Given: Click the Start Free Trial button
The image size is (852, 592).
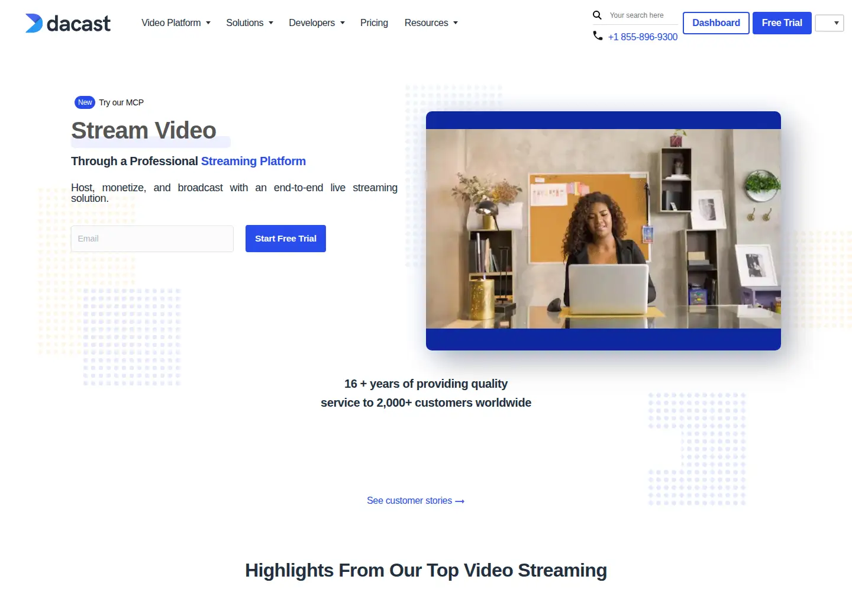Looking at the screenshot, I should click(286, 239).
